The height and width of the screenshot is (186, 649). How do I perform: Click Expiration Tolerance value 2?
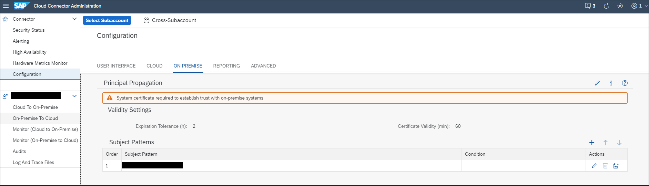tap(194, 126)
